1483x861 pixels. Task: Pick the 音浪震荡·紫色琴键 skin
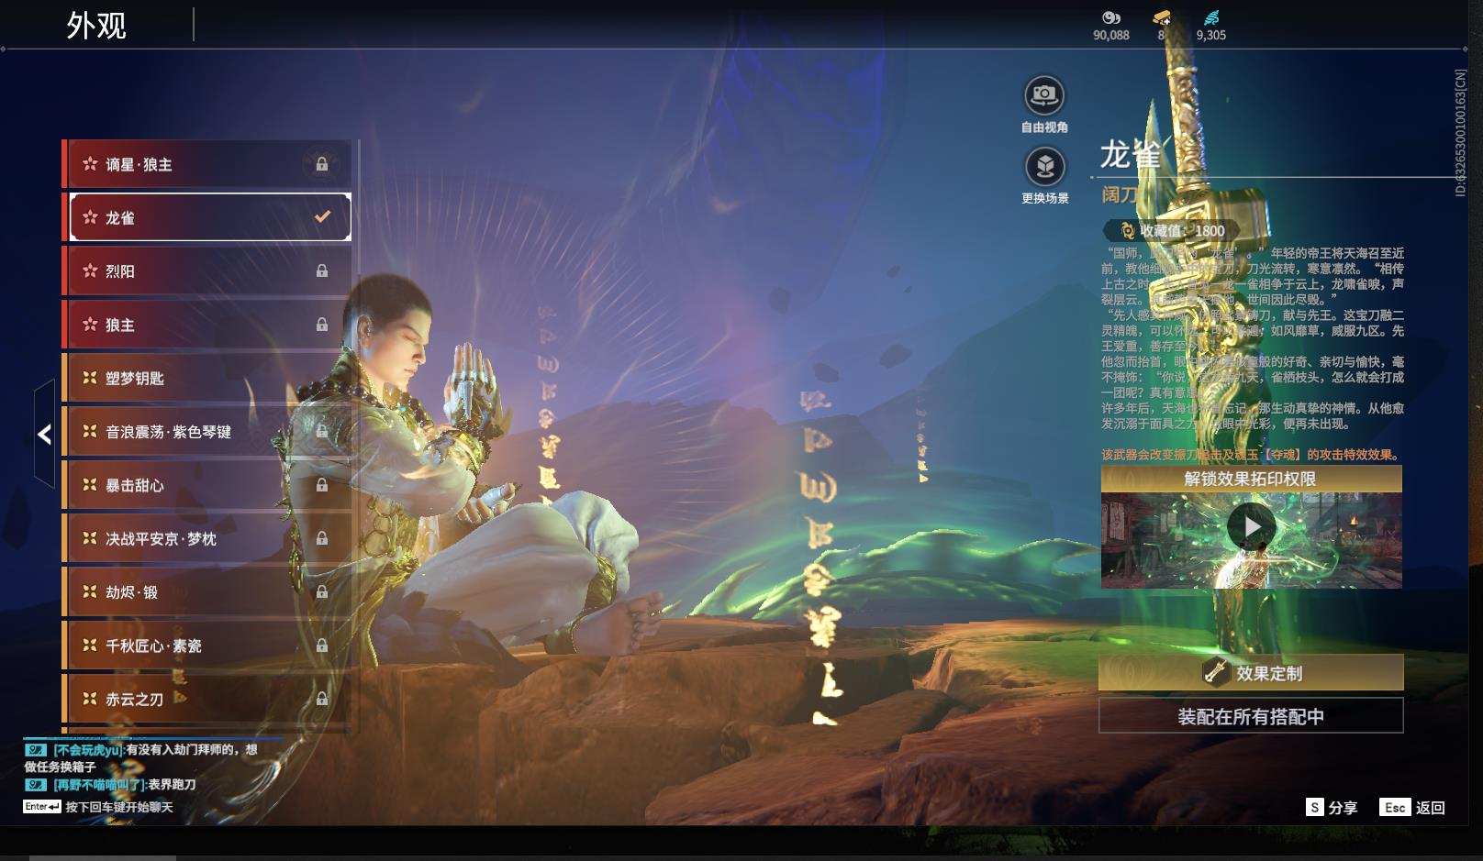(x=207, y=431)
